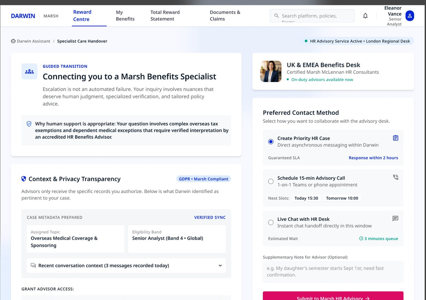Image resolution: width=426 pixels, height=300 pixels.
Task: Click the HR Advisory Service Active status badge
Action: point(357,41)
